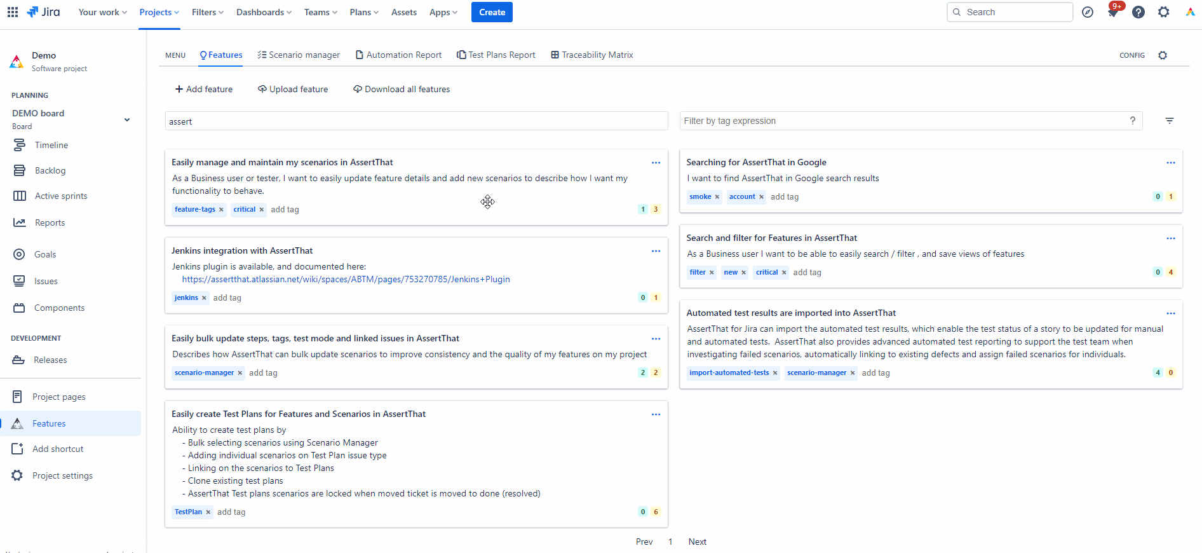
Task: Remove the jenkins tag
Action: tap(204, 298)
